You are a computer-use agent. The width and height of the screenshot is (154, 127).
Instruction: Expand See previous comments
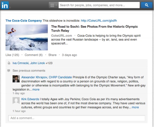(29, 71)
